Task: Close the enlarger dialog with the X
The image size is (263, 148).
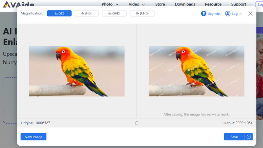Action: [250, 13]
